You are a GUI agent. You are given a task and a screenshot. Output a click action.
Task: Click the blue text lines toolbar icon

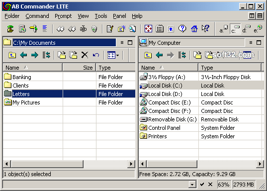[45, 29]
